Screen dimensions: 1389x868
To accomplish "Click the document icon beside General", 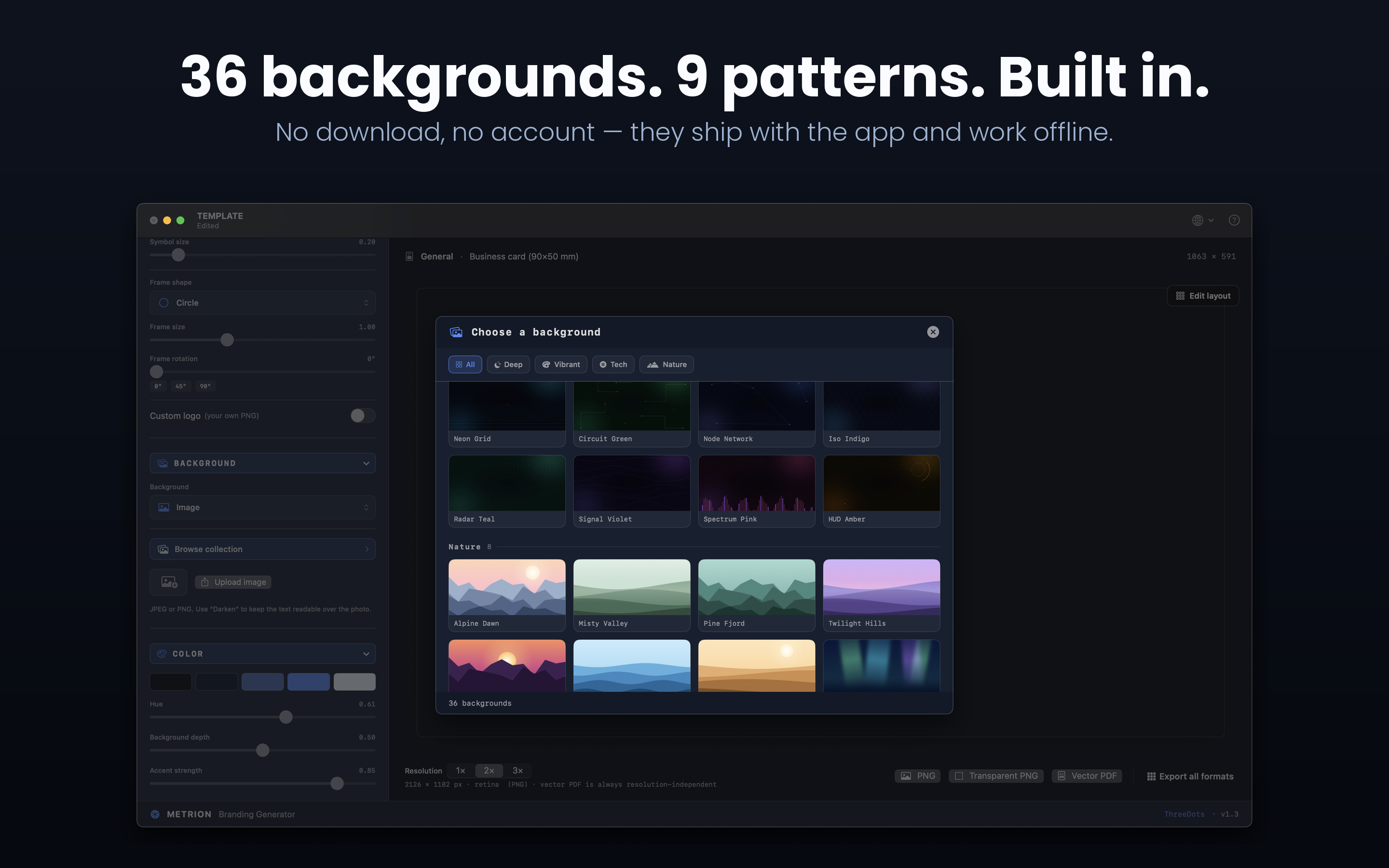I will tap(409, 257).
